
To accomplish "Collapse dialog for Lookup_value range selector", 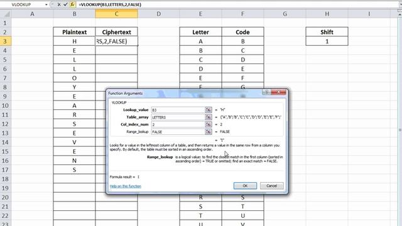I will (x=209, y=110).
